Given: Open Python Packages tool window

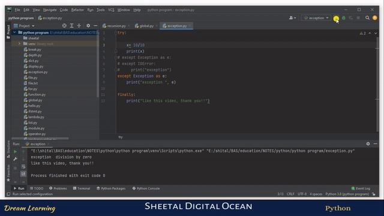Looking at the screenshot, I should pos(111,188).
